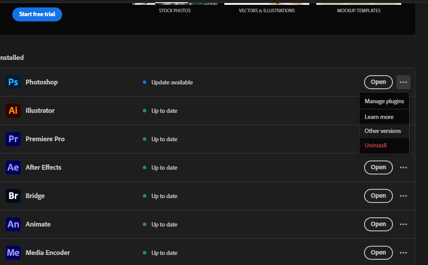Click the Bridge app name
Image resolution: width=428 pixels, height=265 pixels.
(x=35, y=196)
